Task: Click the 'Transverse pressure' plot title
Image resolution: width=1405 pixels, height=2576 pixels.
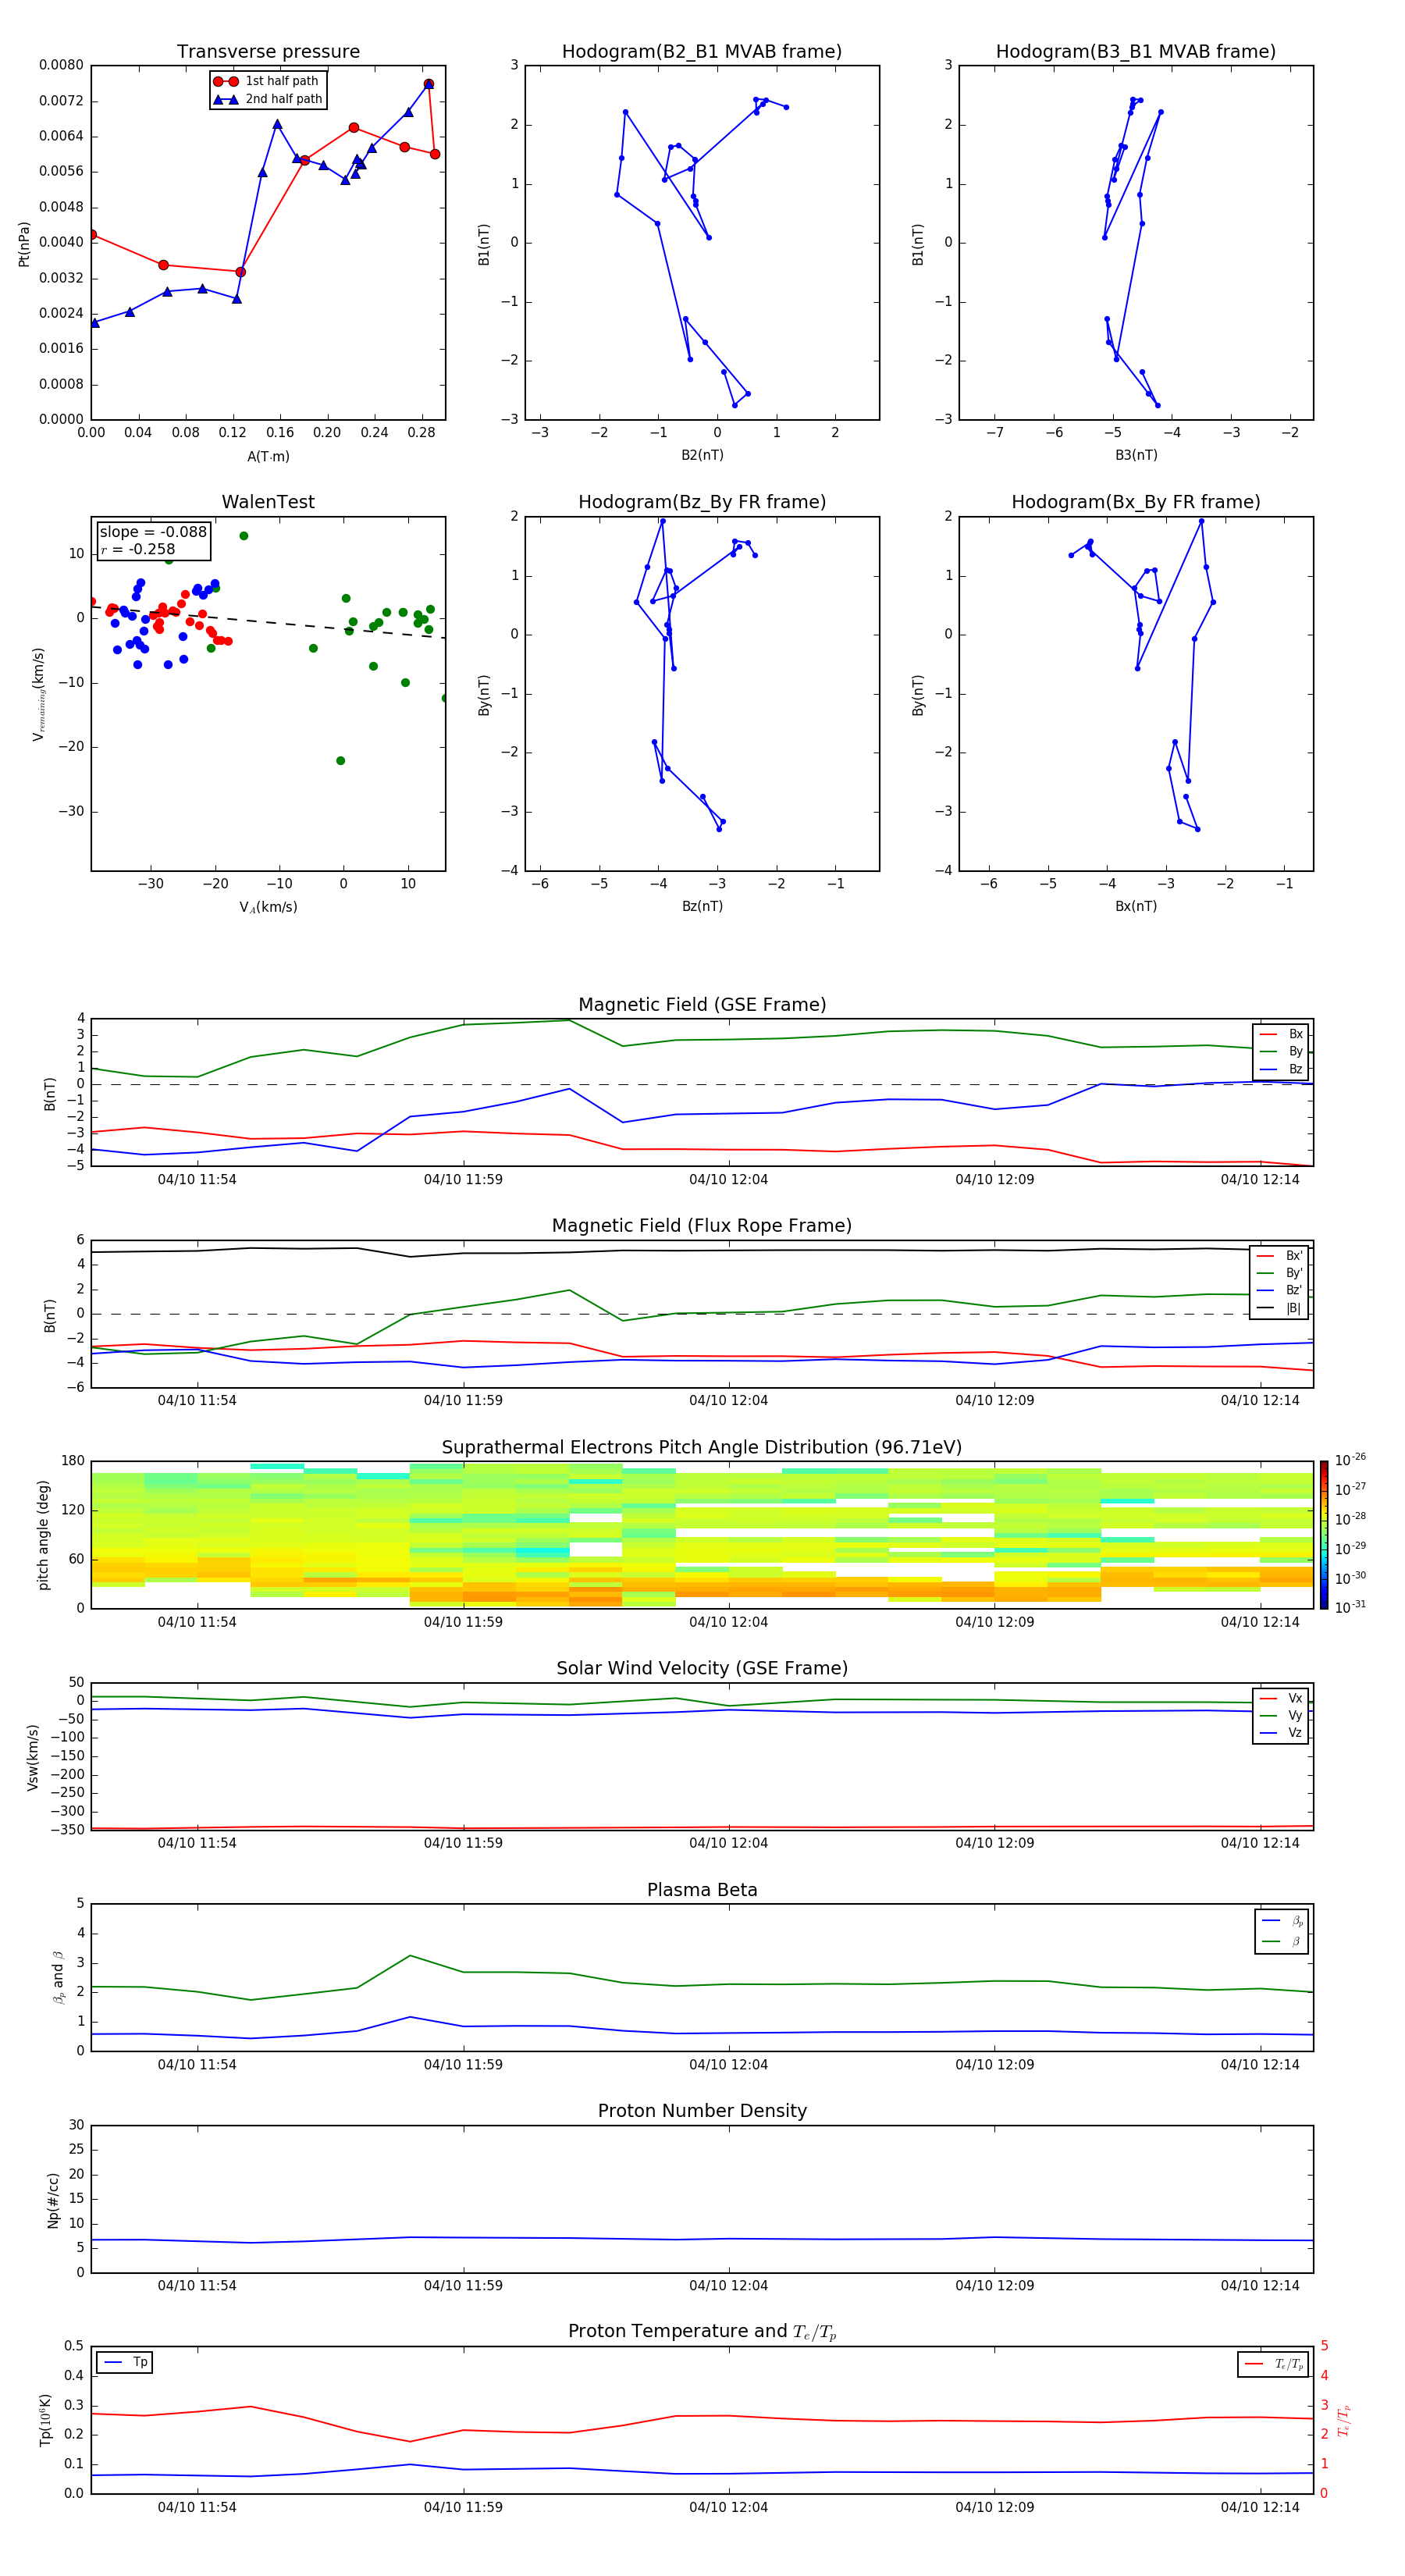Action: [268, 52]
